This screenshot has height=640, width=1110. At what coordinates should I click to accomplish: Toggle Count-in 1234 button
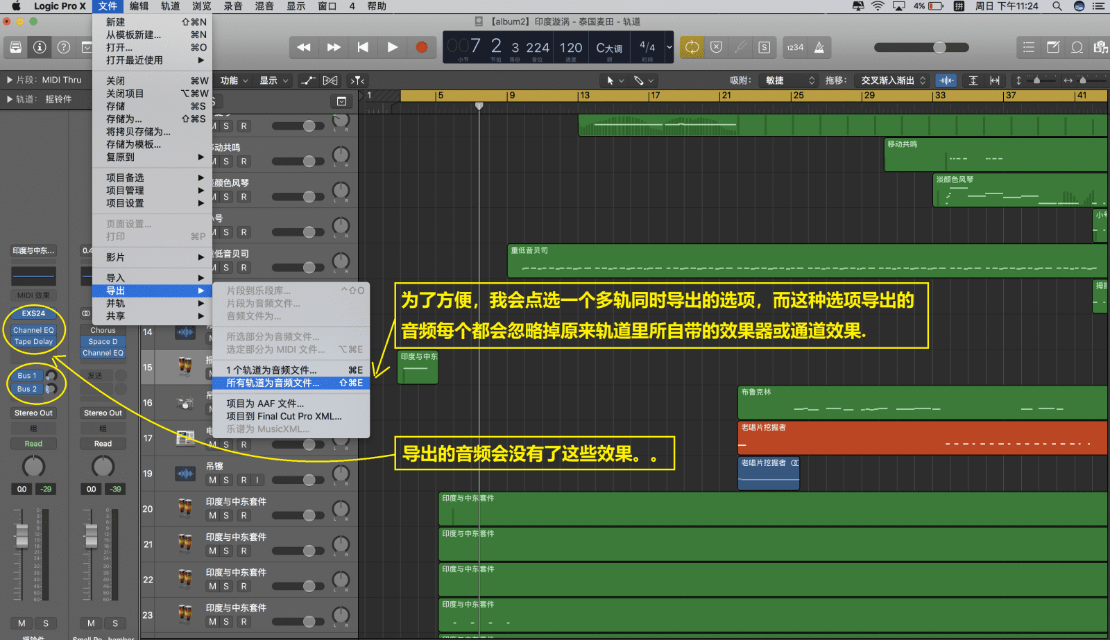point(795,47)
